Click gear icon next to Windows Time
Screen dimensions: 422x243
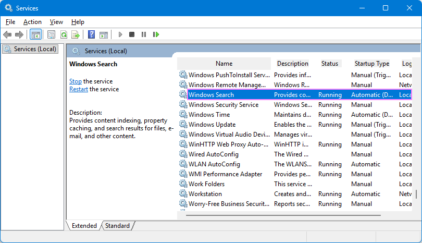pos(183,114)
